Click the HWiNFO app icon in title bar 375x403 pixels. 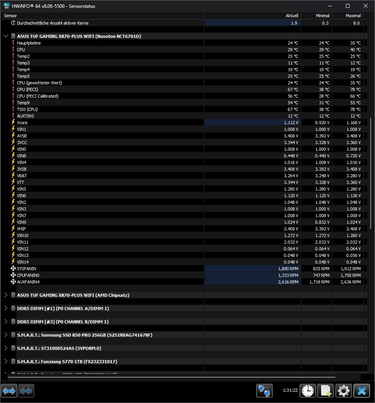tap(6, 5)
